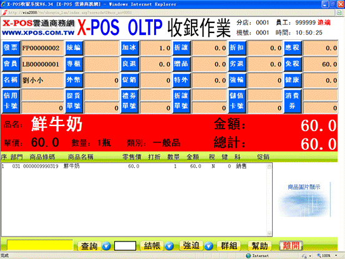Viewport: 345px width, 259px height.
Task: Open the dropdown arrow next to 強迫
Action: (x=208, y=246)
